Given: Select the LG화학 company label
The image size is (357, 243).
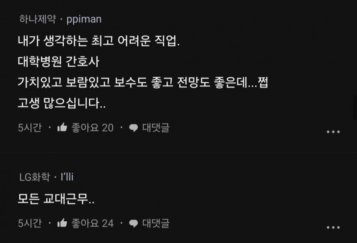Looking at the screenshot, I should (x=35, y=177).
